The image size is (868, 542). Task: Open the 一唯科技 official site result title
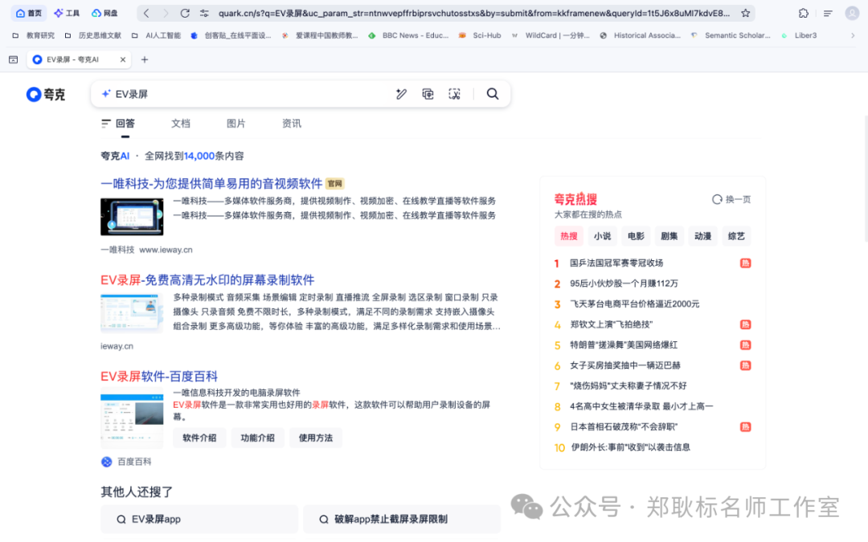(x=211, y=184)
